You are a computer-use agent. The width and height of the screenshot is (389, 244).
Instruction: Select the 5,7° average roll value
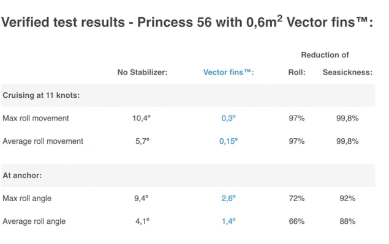[x=142, y=141]
